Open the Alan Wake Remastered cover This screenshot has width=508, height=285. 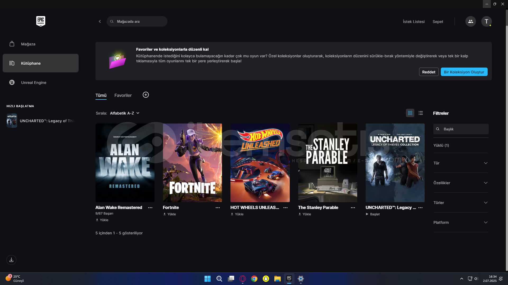point(125,163)
